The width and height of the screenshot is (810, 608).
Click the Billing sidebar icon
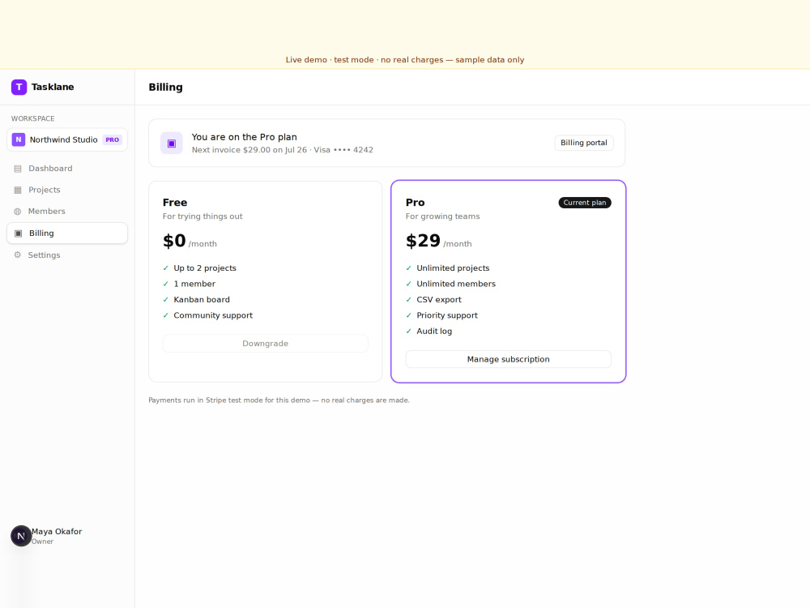18,233
